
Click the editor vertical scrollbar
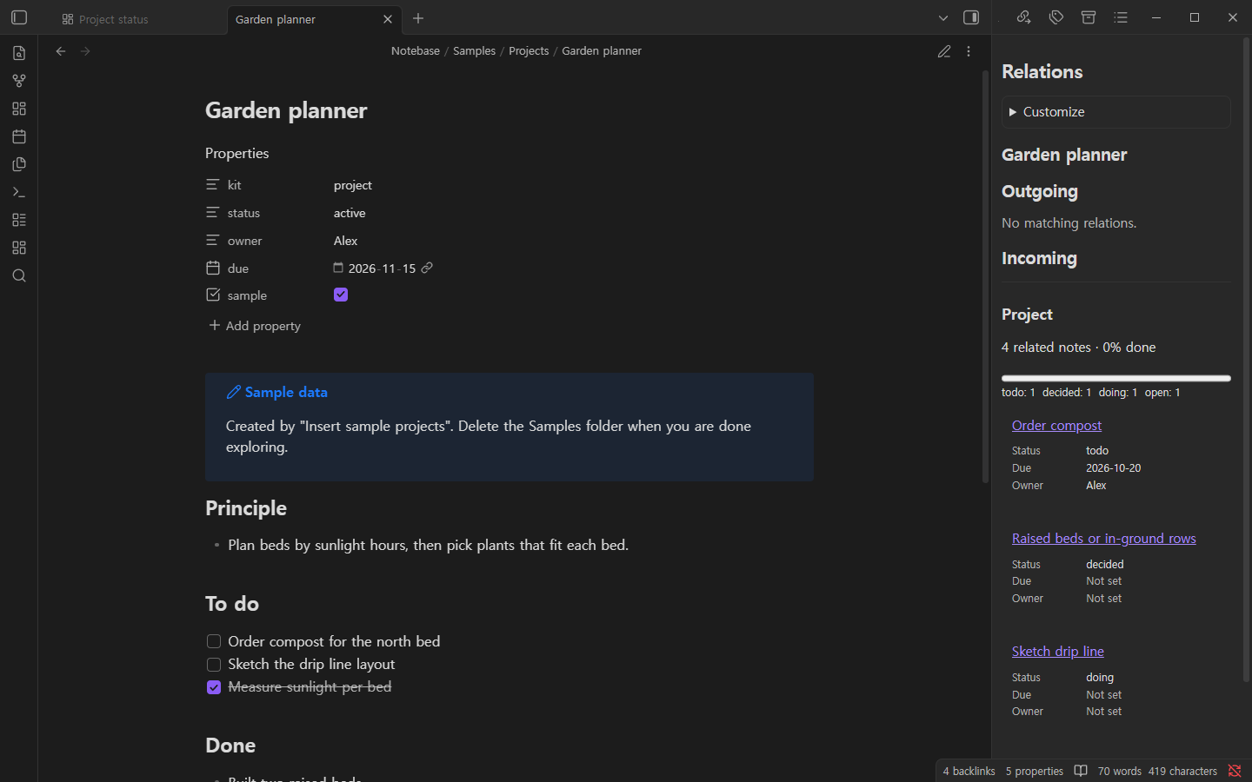[x=985, y=276]
